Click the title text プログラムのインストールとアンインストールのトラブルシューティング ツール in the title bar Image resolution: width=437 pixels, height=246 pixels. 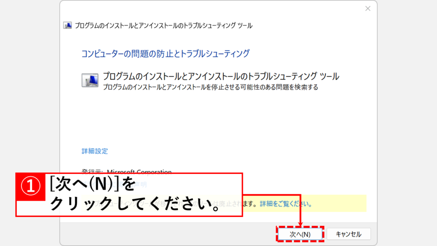pos(163,26)
